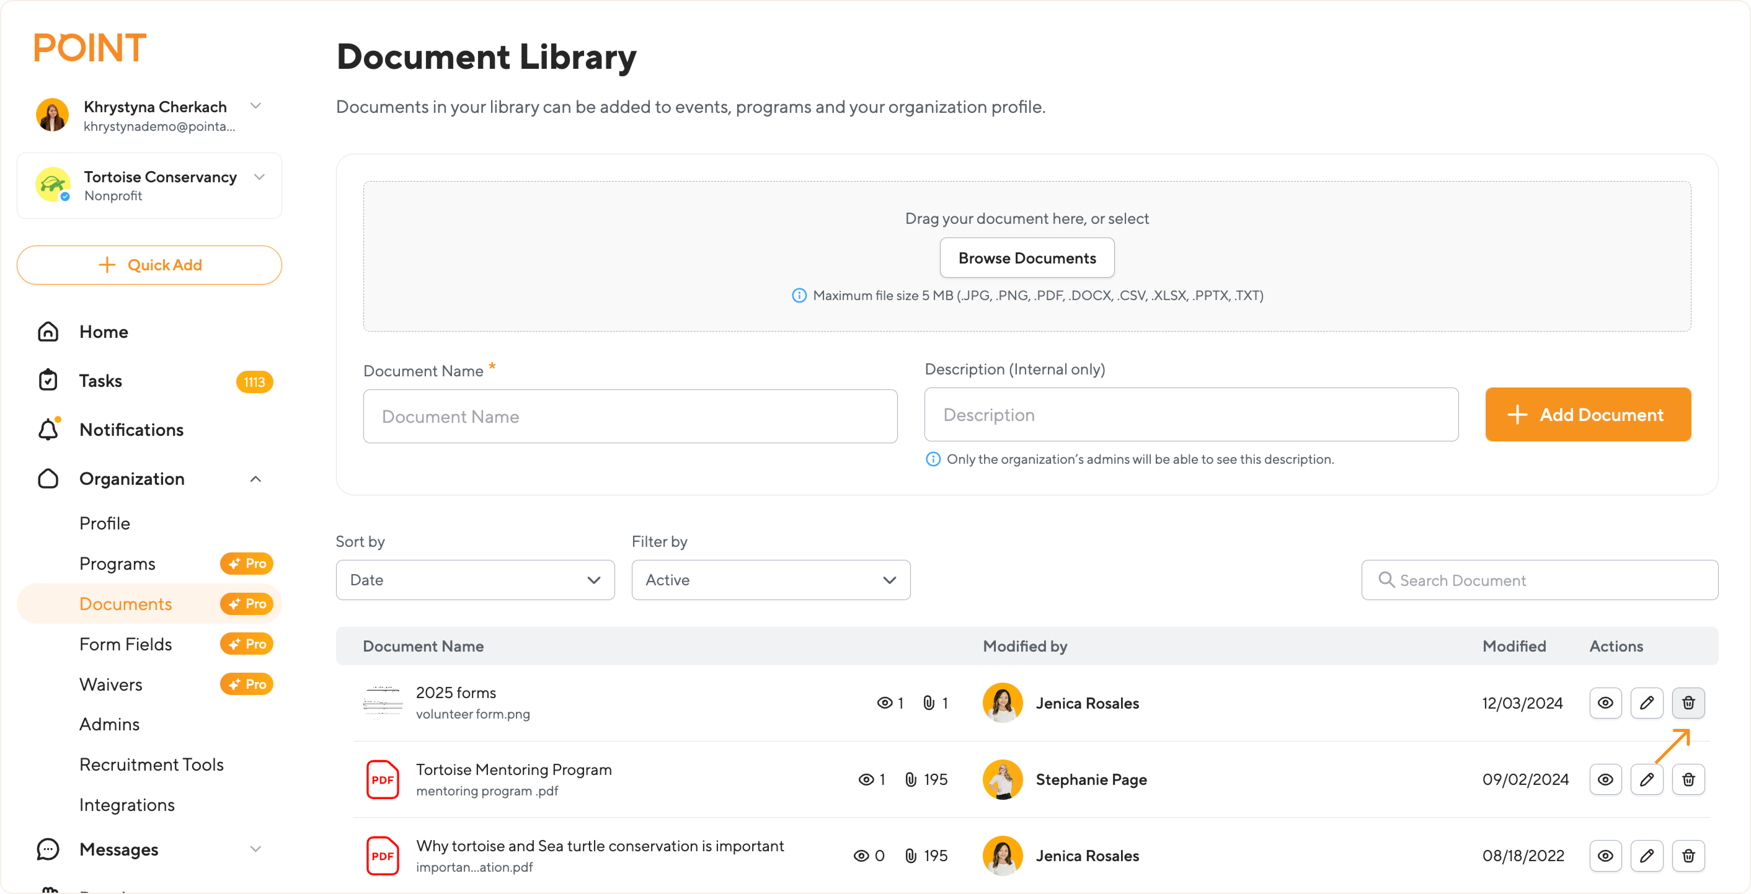Collapse the Organization section in sidebar
Viewport: 1751px width, 894px height.
tap(255, 479)
